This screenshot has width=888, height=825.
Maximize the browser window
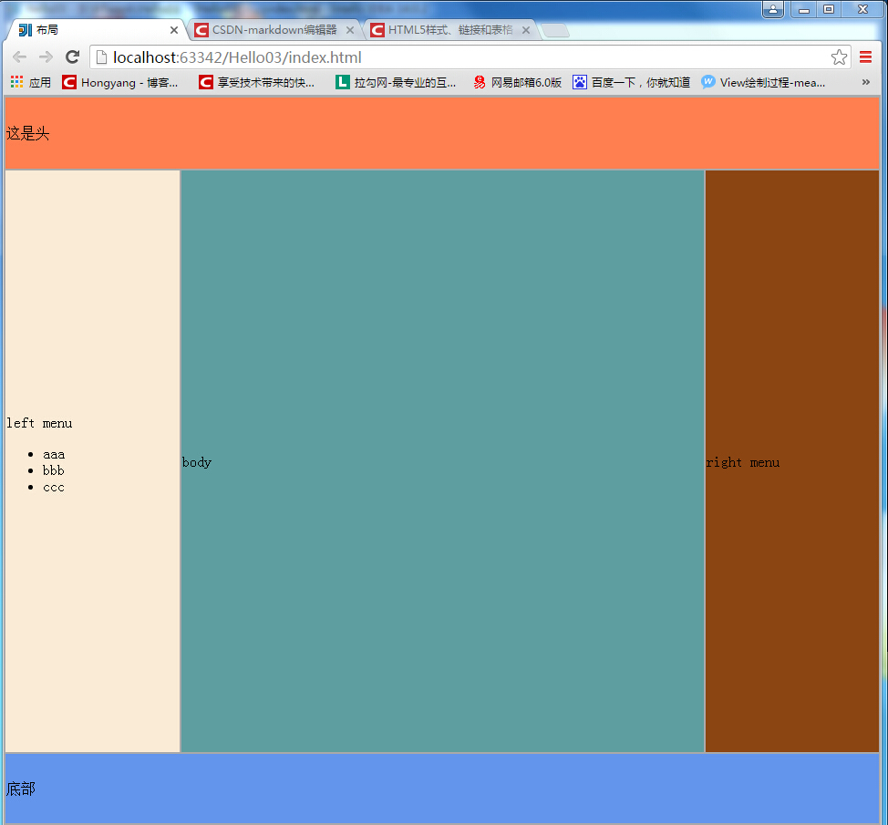click(829, 10)
